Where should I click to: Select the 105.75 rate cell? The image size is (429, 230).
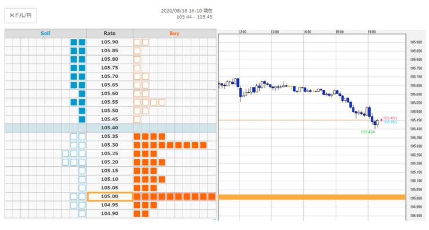click(110, 68)
